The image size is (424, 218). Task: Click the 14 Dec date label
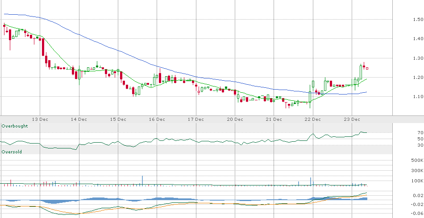(79, 119)
